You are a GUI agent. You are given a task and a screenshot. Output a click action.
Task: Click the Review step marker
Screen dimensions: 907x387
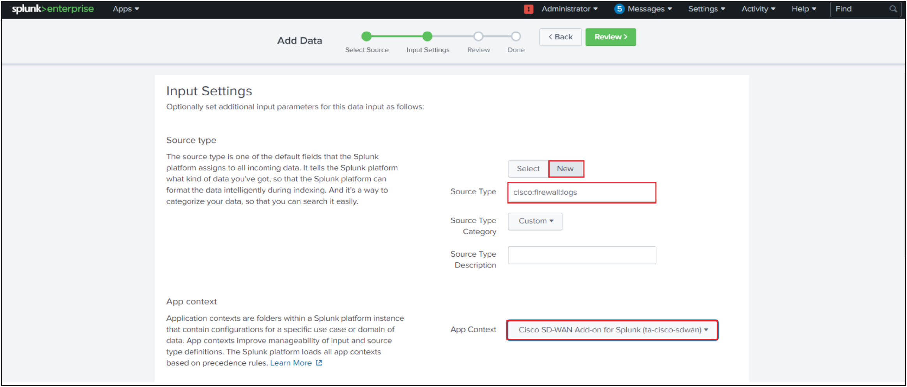pyautogui.click(x=478, y=36)
